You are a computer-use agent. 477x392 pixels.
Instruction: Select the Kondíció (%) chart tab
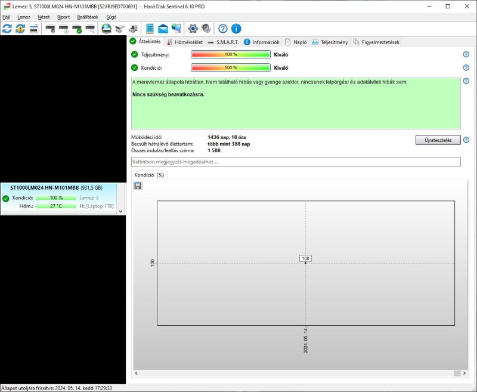coord(149,175)
